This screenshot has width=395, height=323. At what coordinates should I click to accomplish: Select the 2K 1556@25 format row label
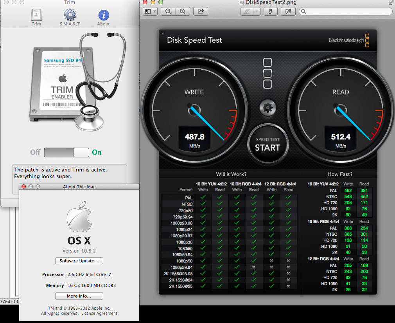click(x=181, y=286)
